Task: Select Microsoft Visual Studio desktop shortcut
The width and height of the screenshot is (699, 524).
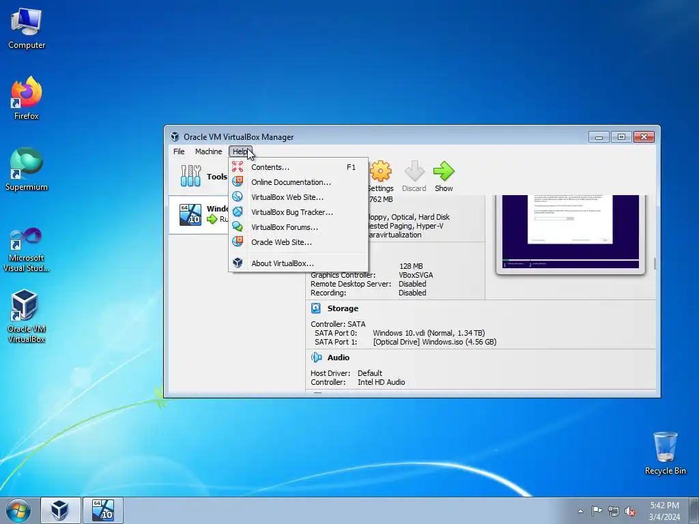Action: pyautogui.click(x=27, y=250)
